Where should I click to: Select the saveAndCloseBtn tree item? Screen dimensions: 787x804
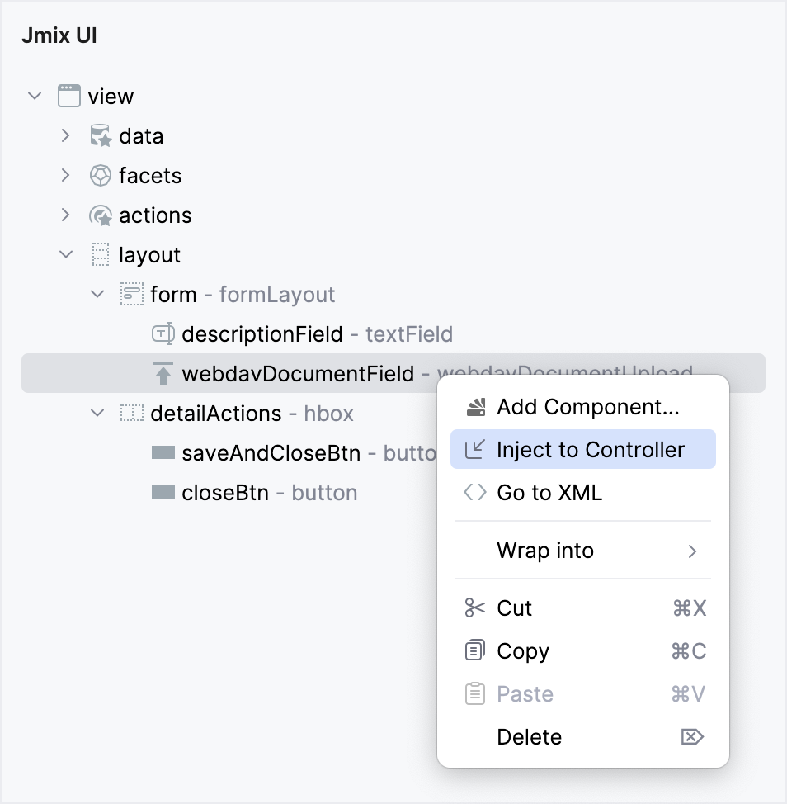point(272,452)
